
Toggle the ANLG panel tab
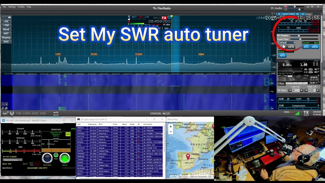pos(309,14)
